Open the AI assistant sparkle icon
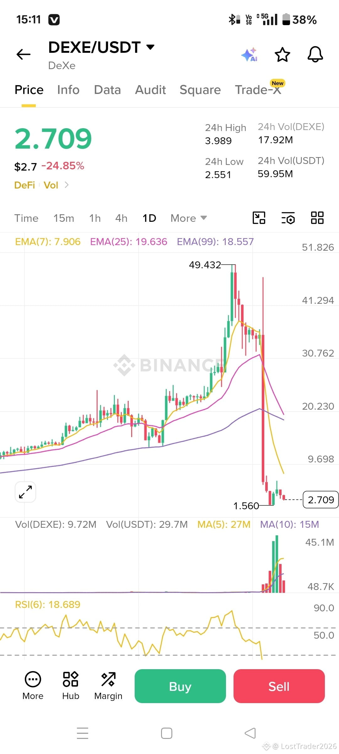339x754 pixels. (250, 55)
